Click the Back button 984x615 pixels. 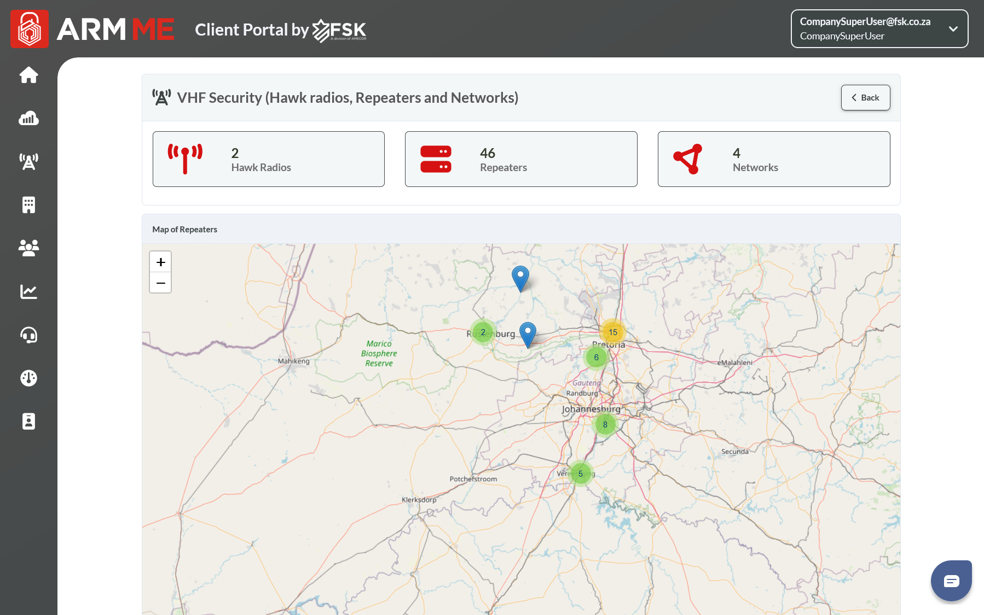[865, 97]
